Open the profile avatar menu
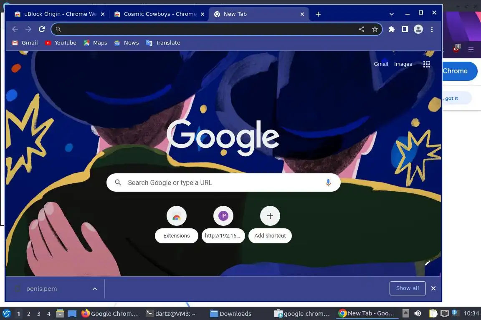Screen dimensions: 481x320 (x=418, y=29)
